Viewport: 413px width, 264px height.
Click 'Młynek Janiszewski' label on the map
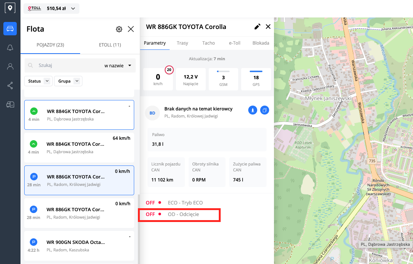click(328, 99)
